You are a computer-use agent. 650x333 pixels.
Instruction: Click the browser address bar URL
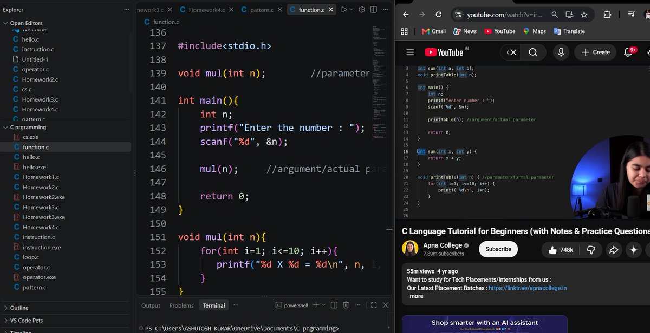(505, 15)
